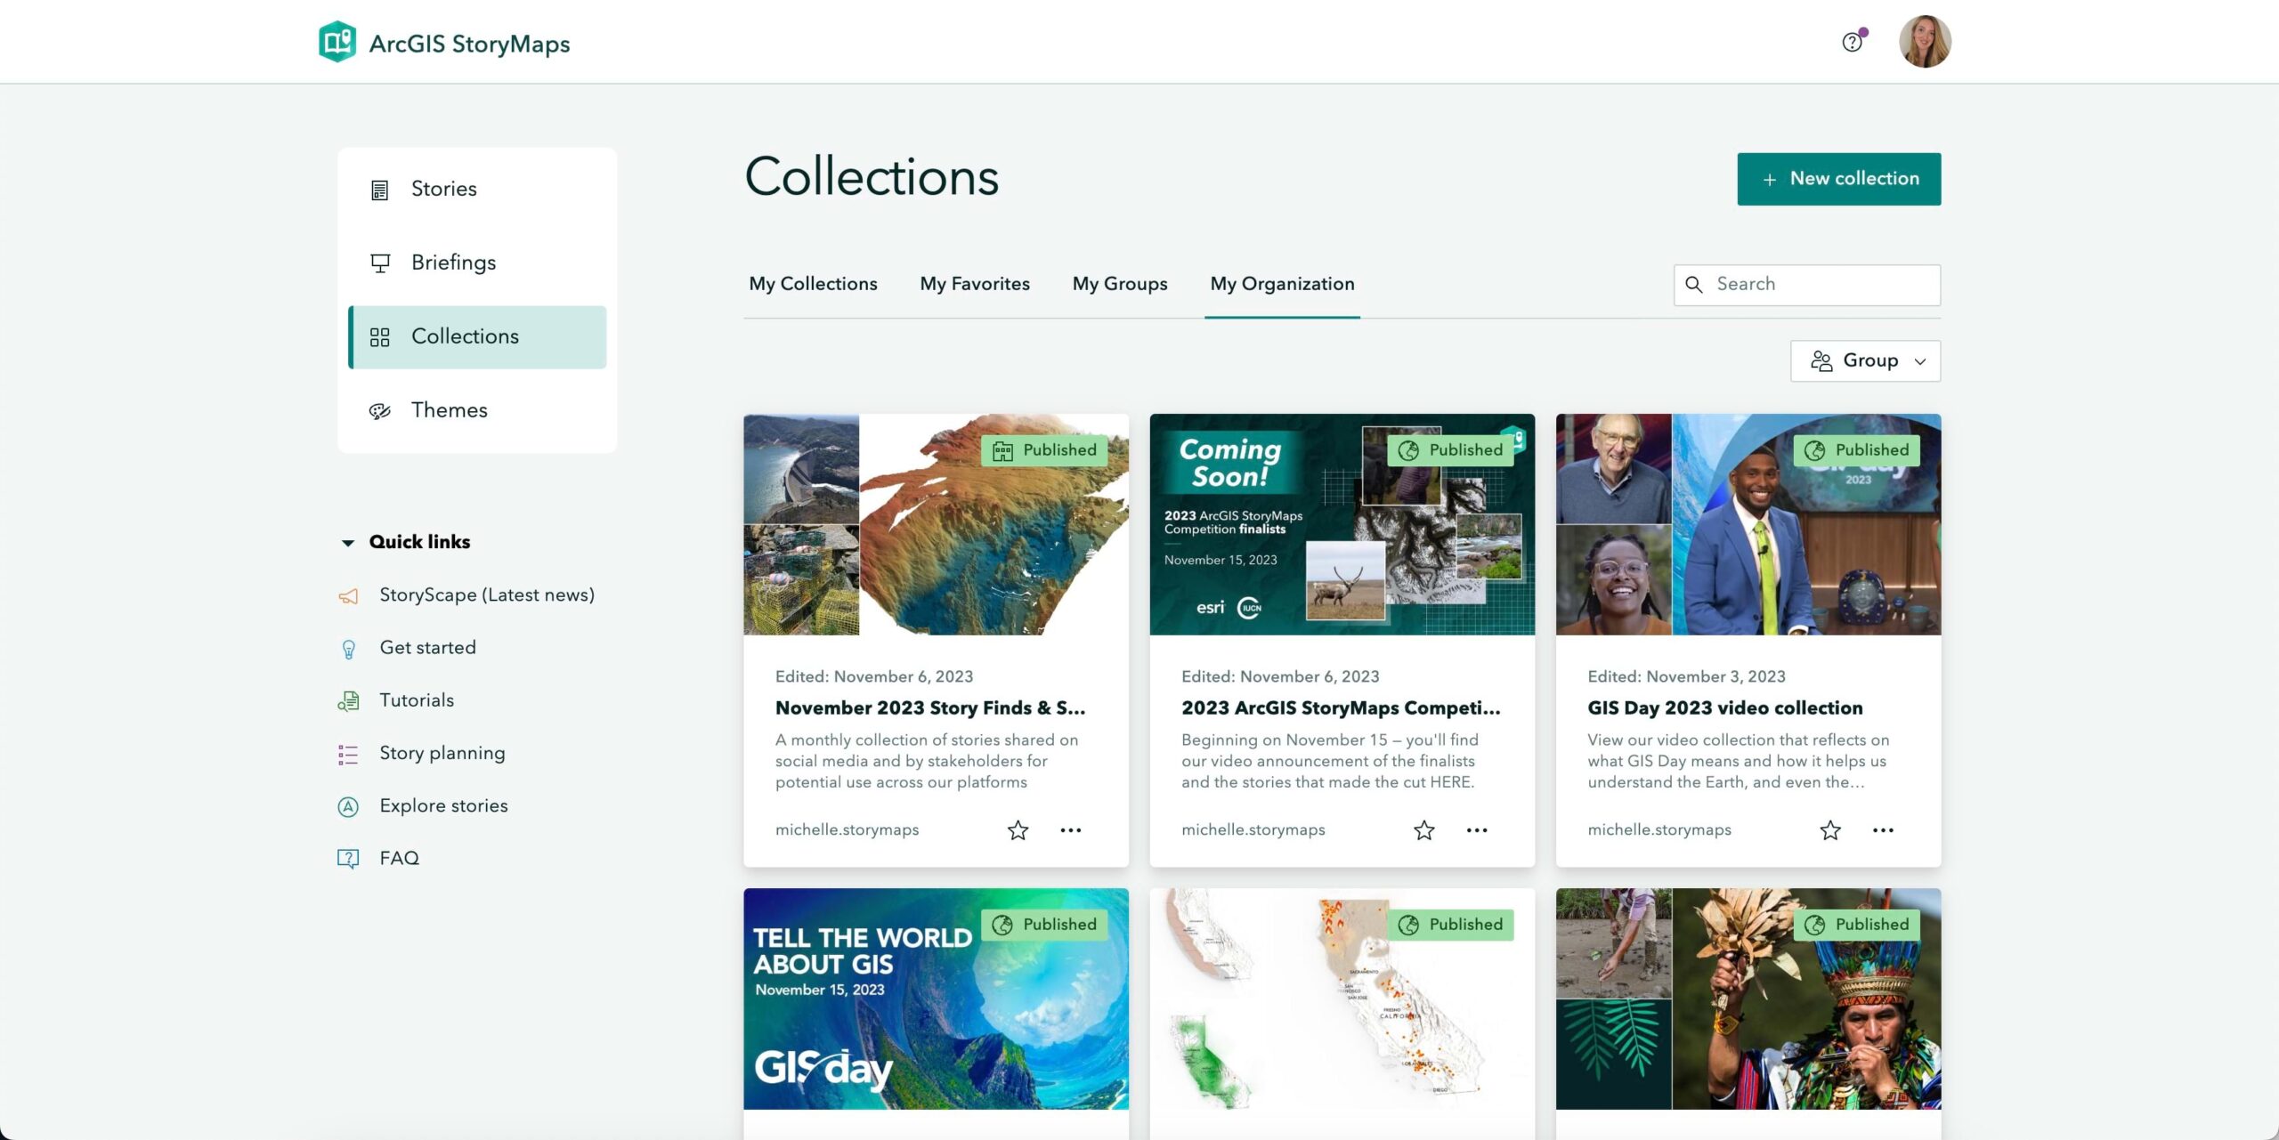Open the Tell the World About GIS thumbnail
This screenshot has height=1140, width=2279.
coord(937,999)
